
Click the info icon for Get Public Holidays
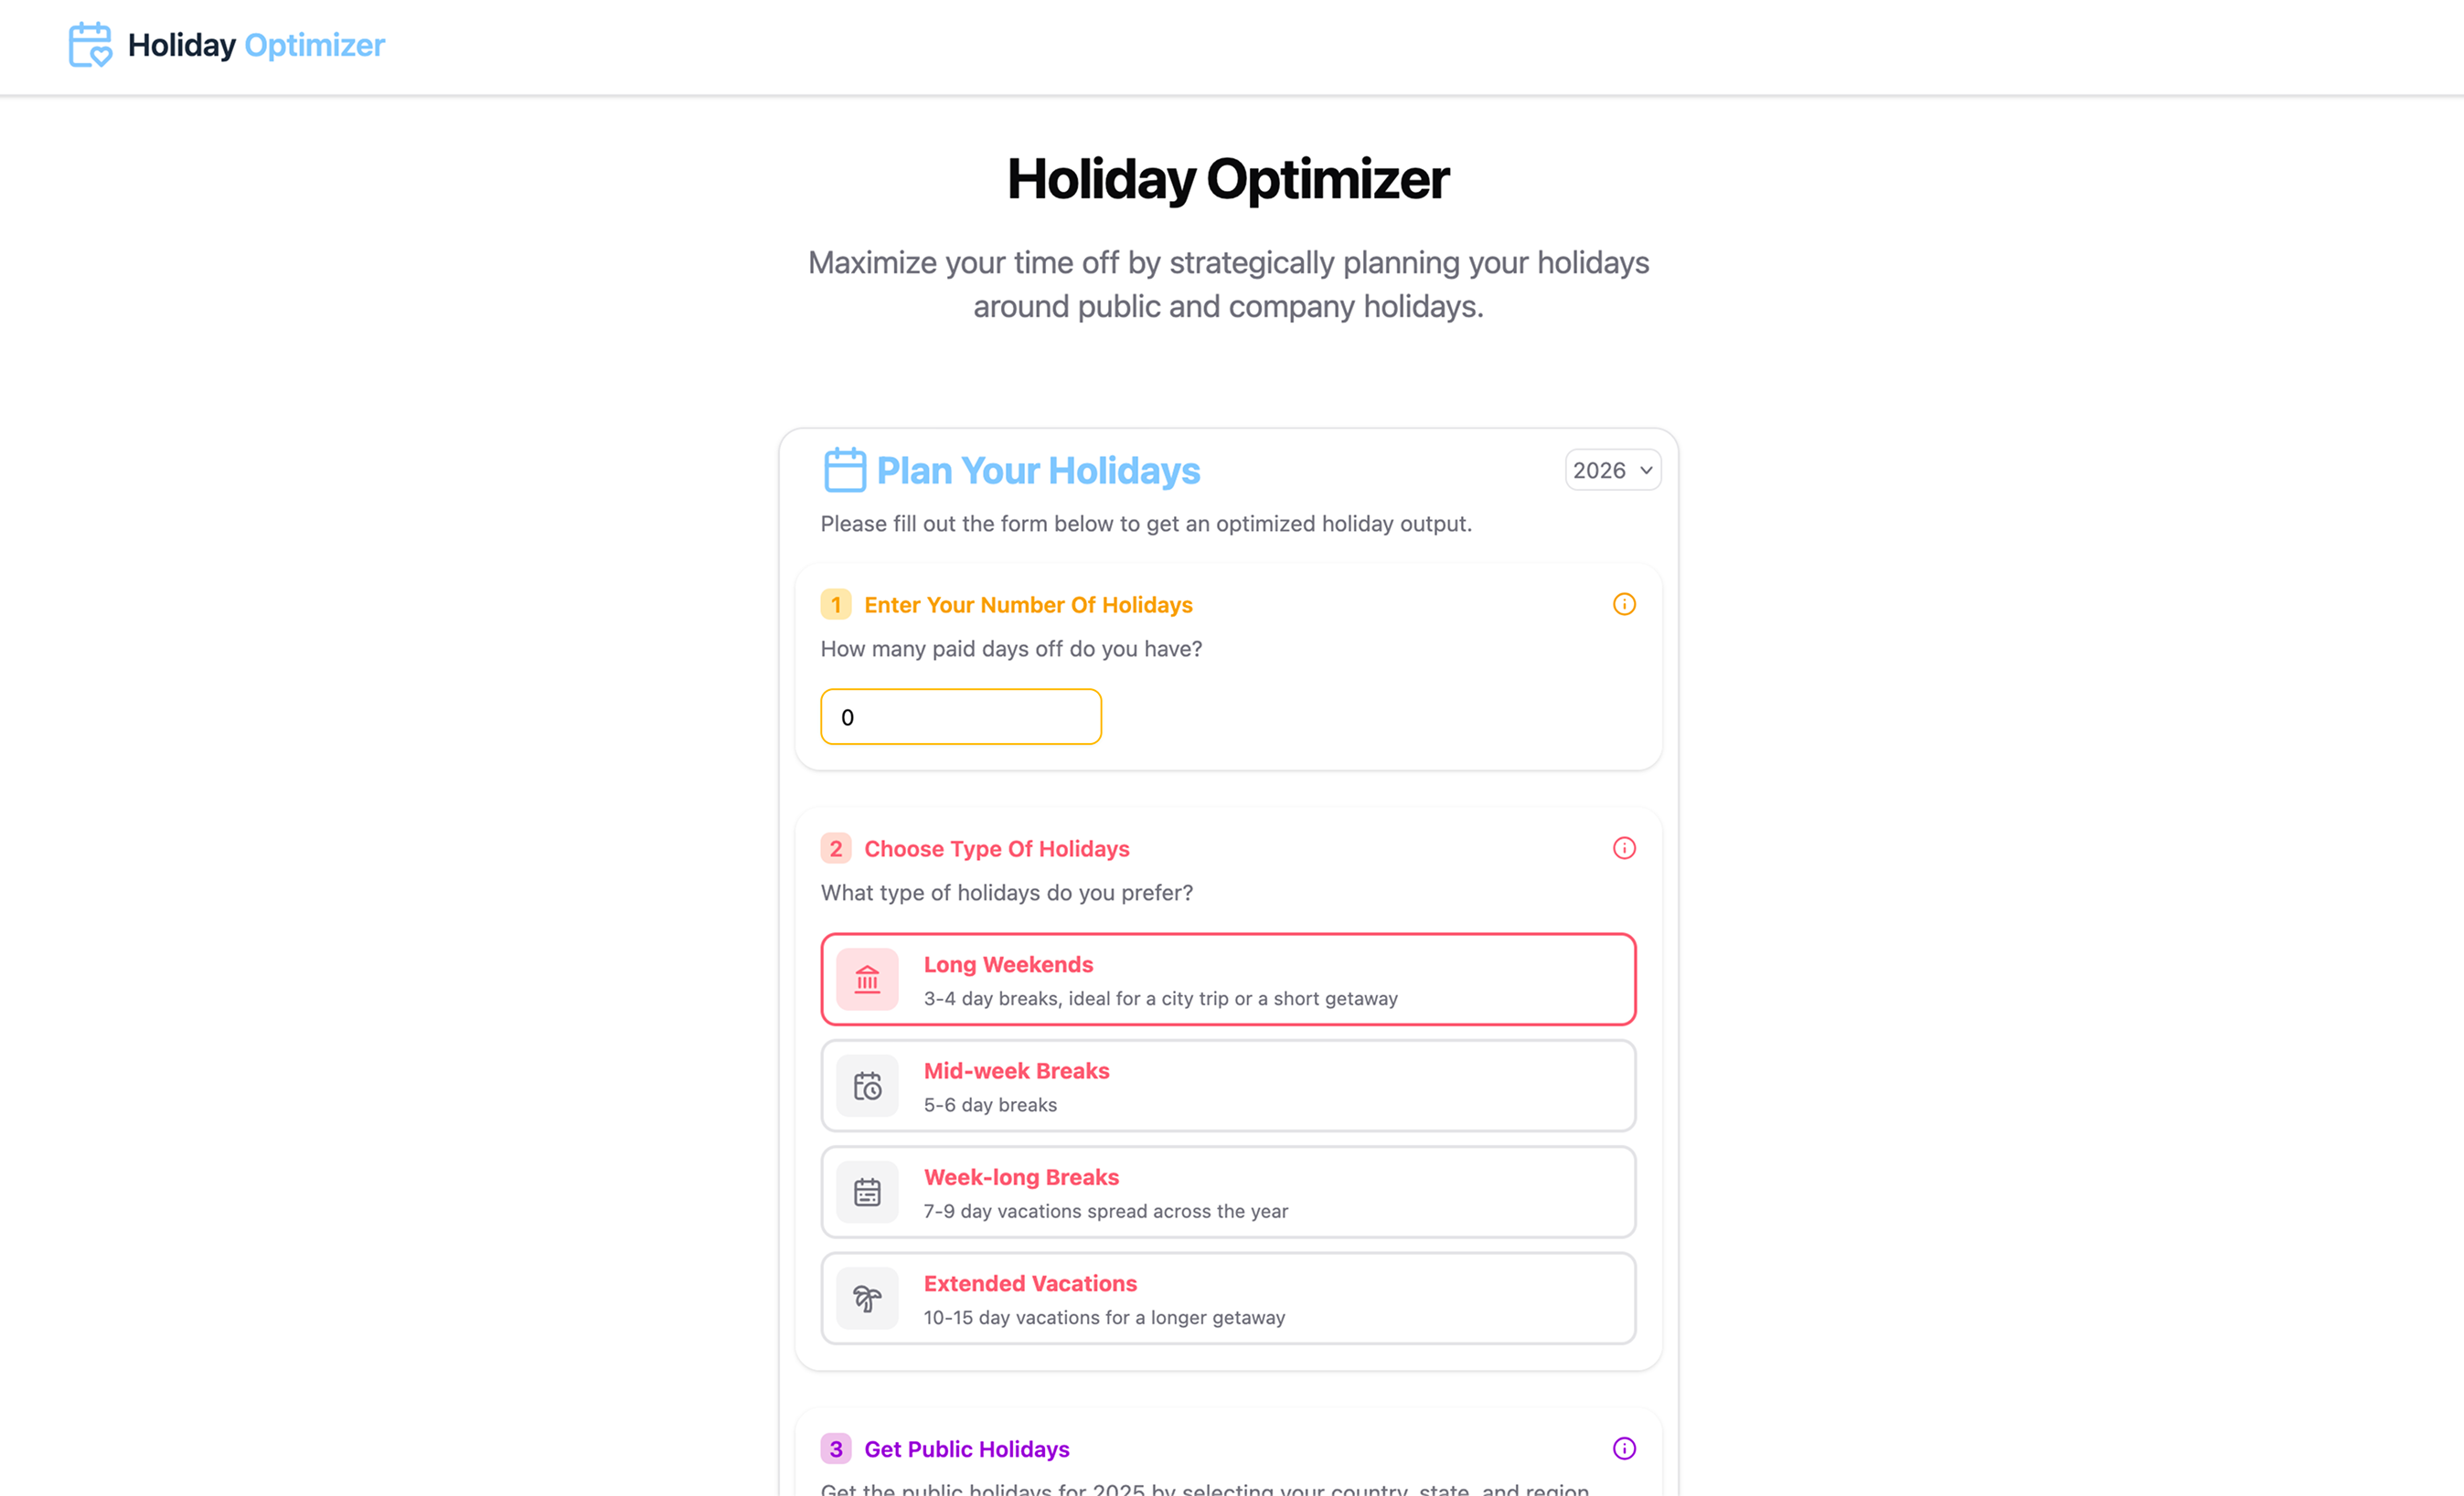coord(1623,1448)
